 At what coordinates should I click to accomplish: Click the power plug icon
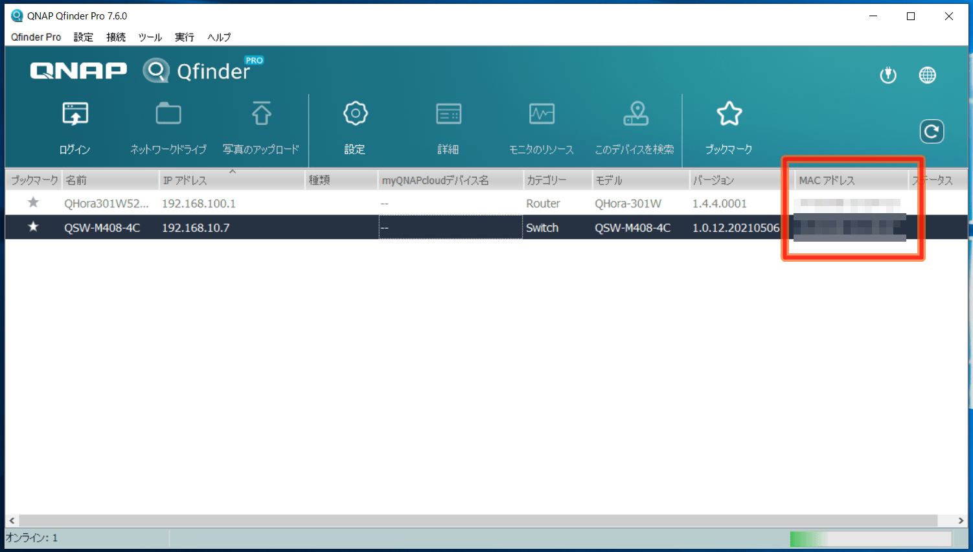[888, 75]
